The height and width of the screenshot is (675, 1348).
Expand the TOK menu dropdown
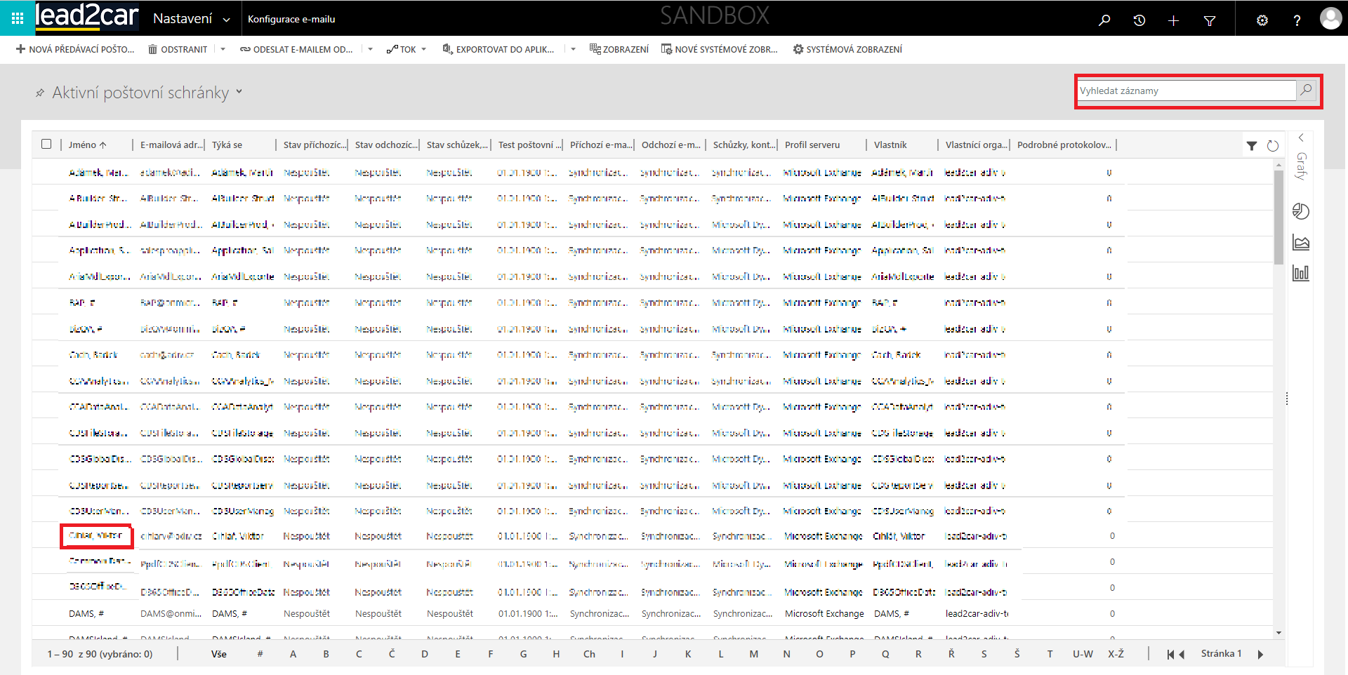423,49
